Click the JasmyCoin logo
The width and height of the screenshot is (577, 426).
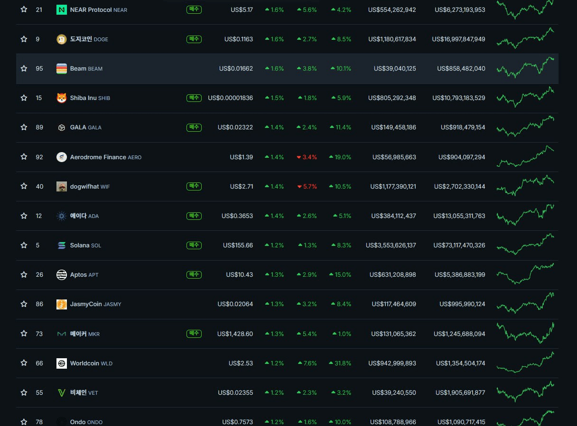point(62,304)
